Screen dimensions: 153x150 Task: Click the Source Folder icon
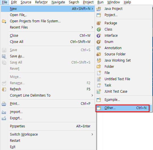[99, 54]
